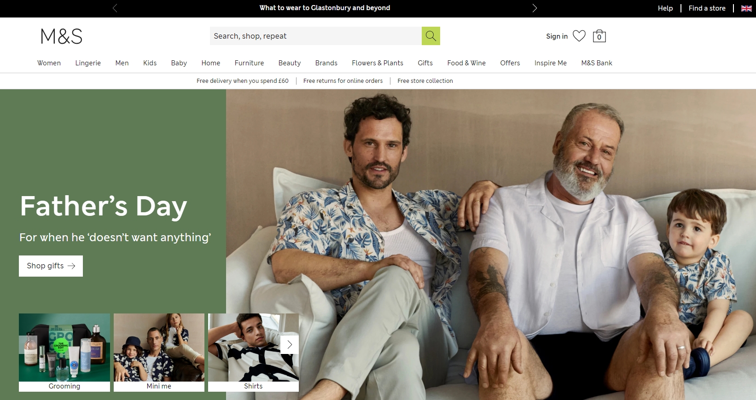Screen dimensions: 756x400
Task: Click Free returns for online orders link
Action: tap(343, 81)
